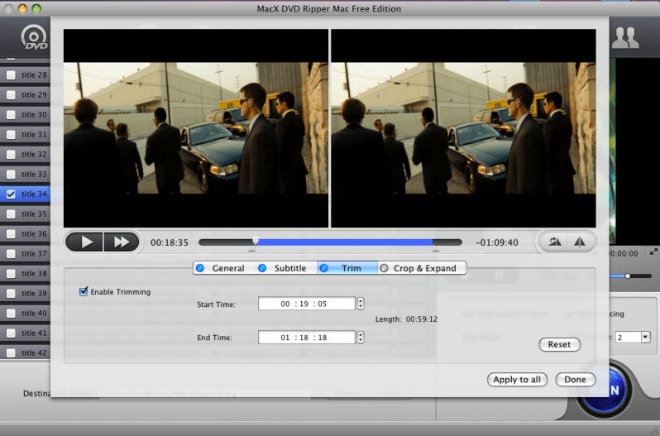This screenshot has width=660, height=436.
Task: Check the title 33 checkbox
Action: coord(11,175)
